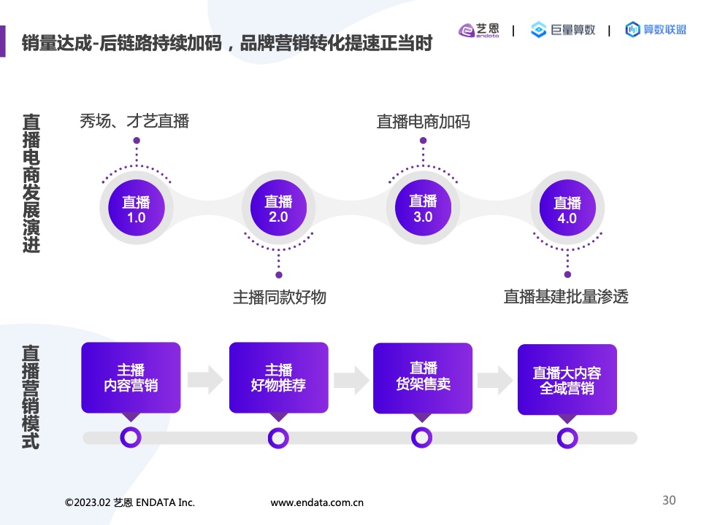
Task: Click timeline marker under 全域营销
Action: (x=567, y=438)
